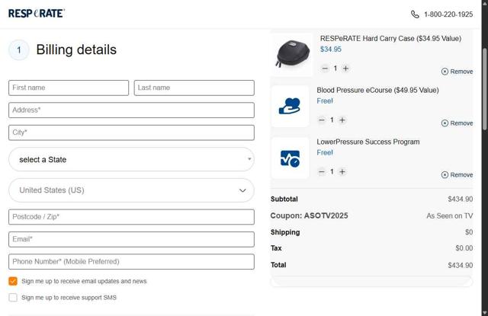The height and width of the screenshot is (316, 488).
Task: Remove the RESPeRATE Hard Carry Case item
Action: (x=457, y=72)
